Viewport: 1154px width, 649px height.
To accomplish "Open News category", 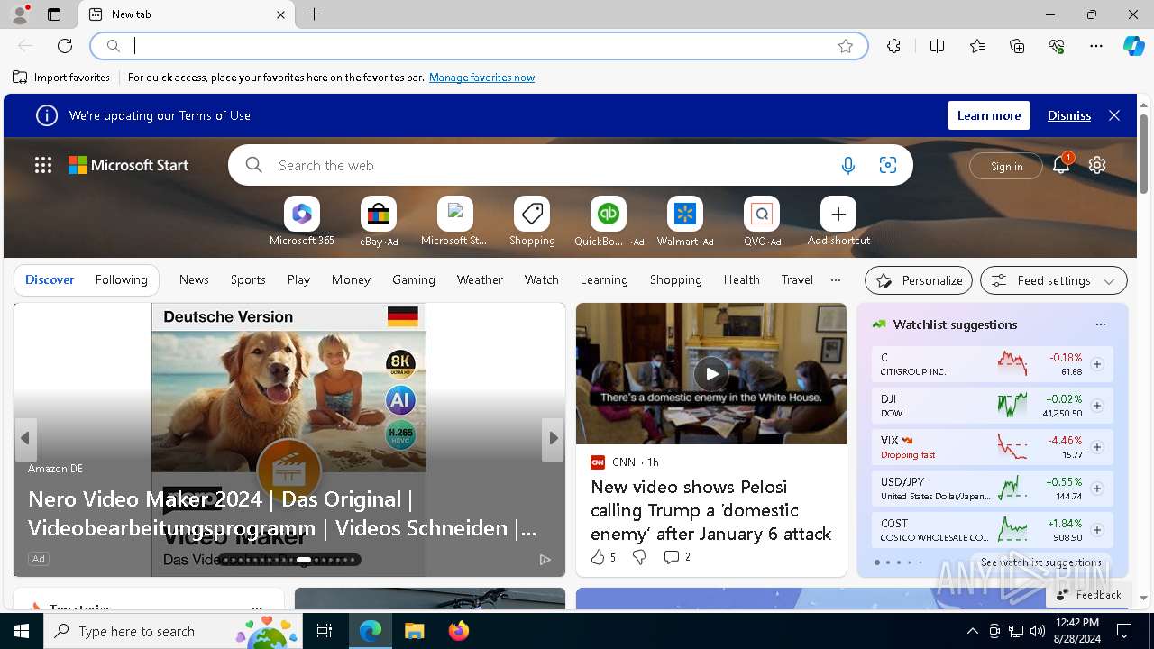I will (x=194, y=280).
